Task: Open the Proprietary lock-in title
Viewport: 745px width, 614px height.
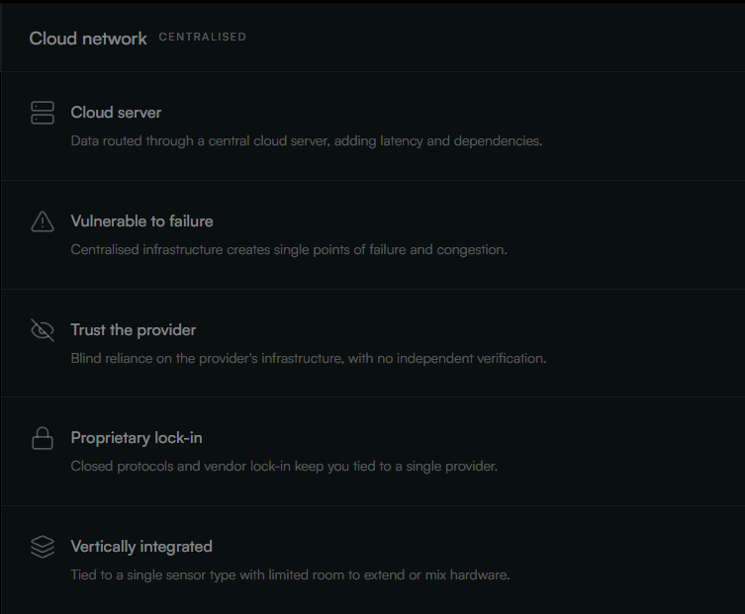Action: (137, 438)
